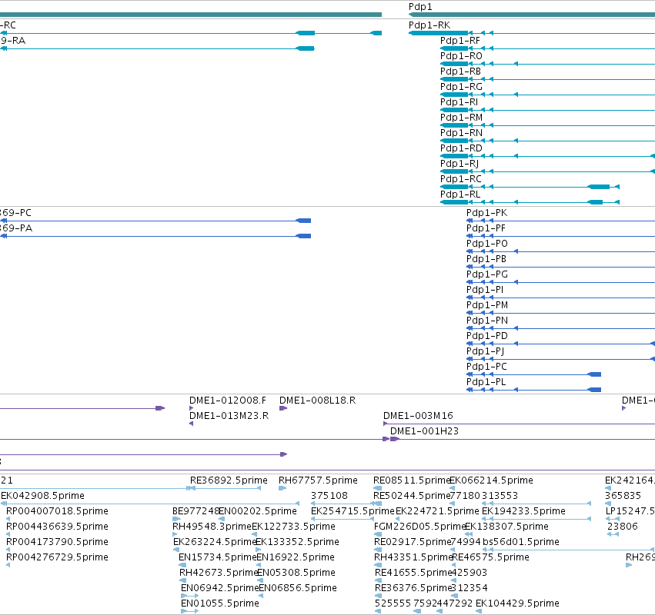Choose the Pdp1-PI protein label
This screenshot has height=615, width=655.
(485, 290)
